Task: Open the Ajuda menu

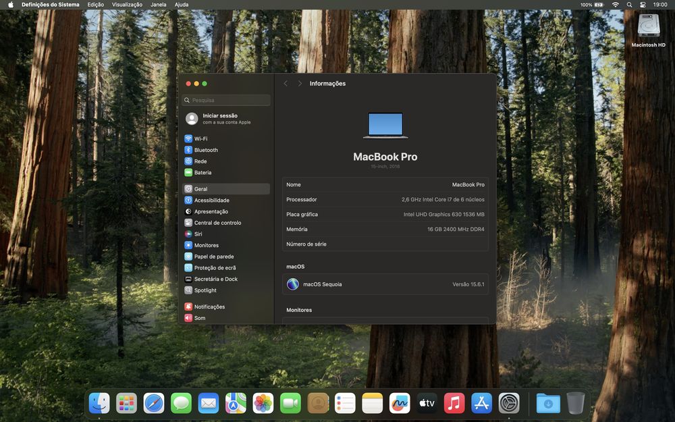Action: pyautogui.click(x=181, y=5)
